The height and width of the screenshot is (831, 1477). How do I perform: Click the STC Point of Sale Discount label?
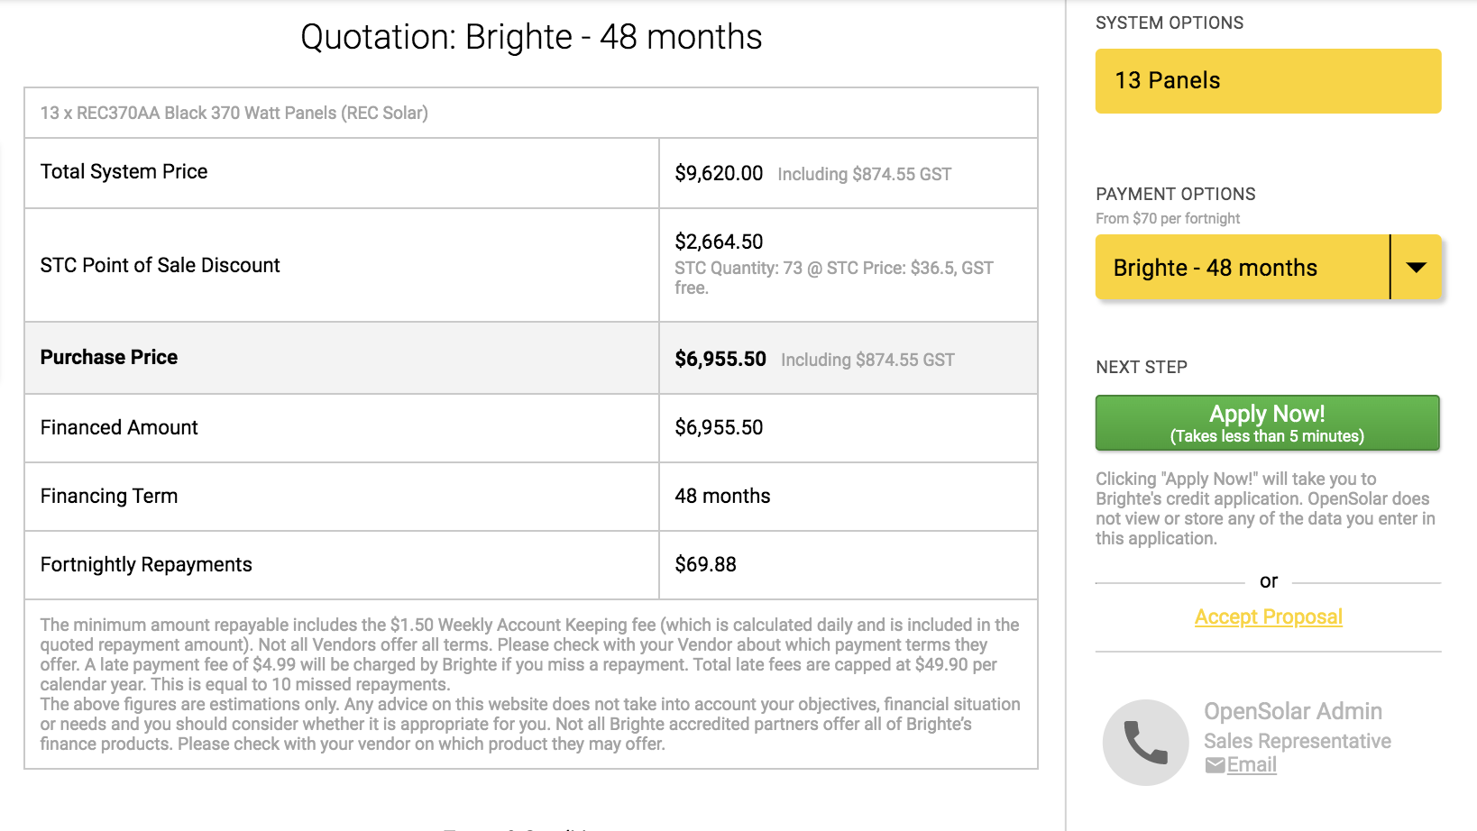161,265
